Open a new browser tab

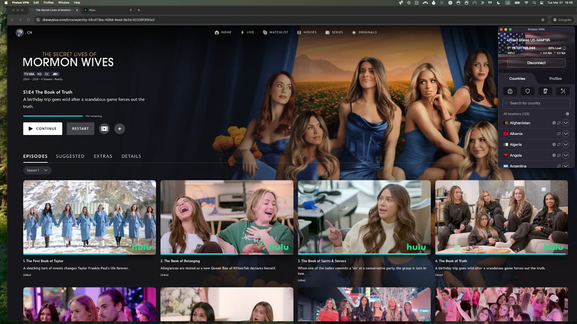pos(139,10)
